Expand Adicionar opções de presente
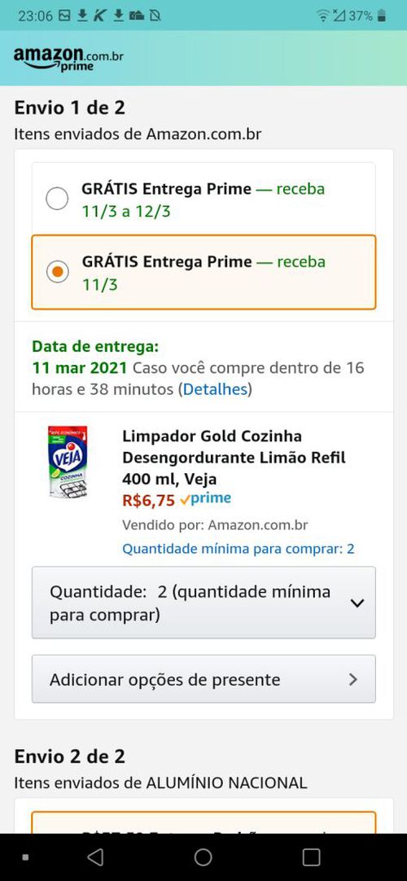Screen dimensions: 407x881 [203, 679]
